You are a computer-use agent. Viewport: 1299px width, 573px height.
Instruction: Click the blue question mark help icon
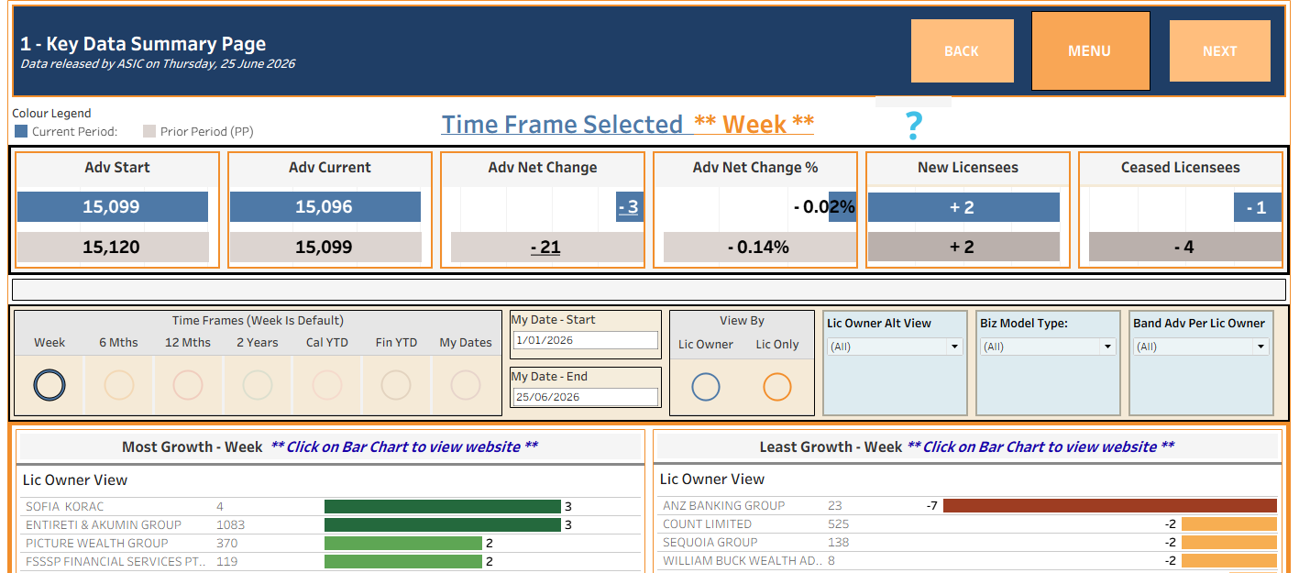pos(912,126)
